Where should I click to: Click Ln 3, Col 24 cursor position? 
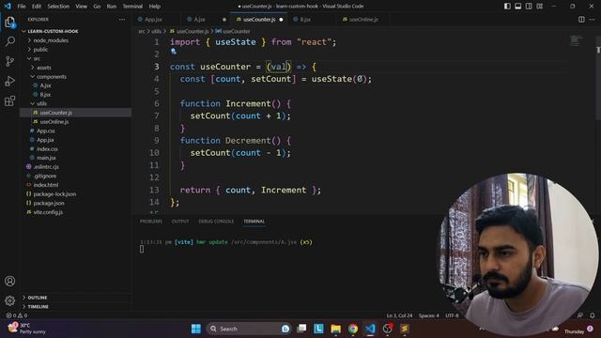(399, 315)
